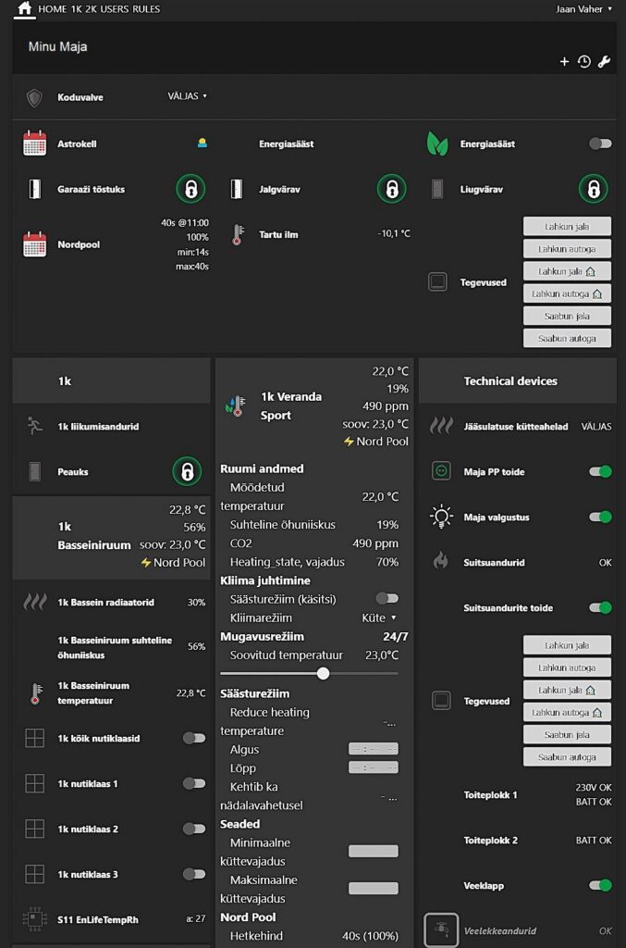
Task: Click the Garaaži tõstuks lock icon
Action: [190, 189]
